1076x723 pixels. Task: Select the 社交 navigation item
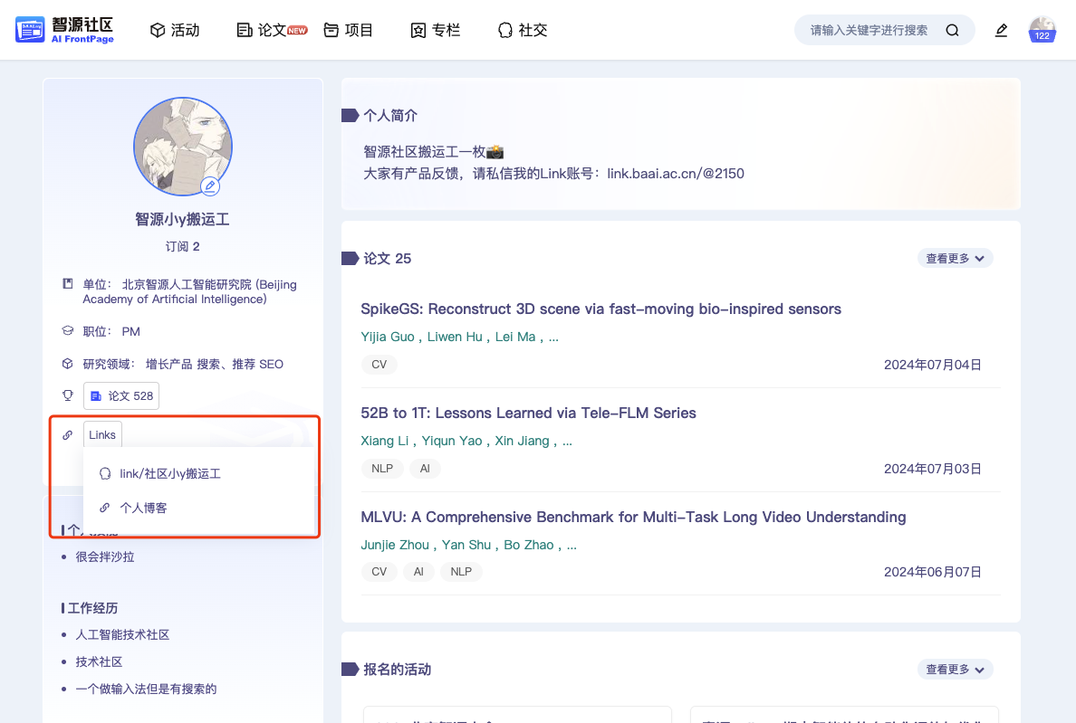pyautogui.click(x=523, y=30)
